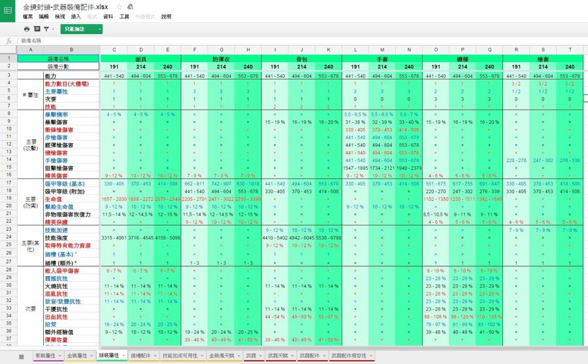Select cell with value 1547 - 1895

pyautogui.click(x=355, y=168)
